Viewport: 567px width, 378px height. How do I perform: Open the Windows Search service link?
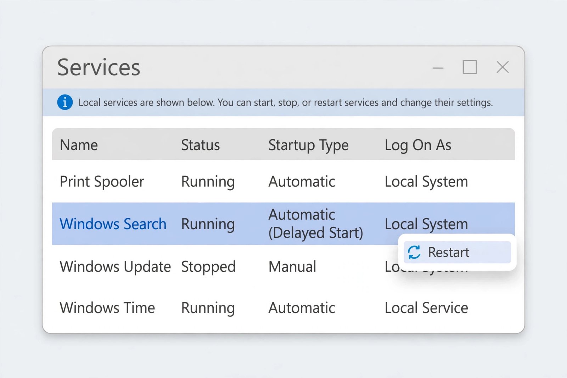click(113, 224)
